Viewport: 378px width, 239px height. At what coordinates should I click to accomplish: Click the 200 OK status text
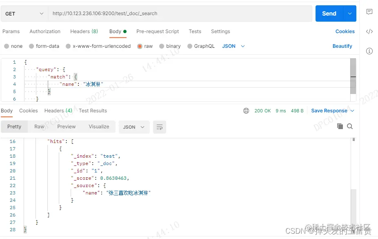262,111
